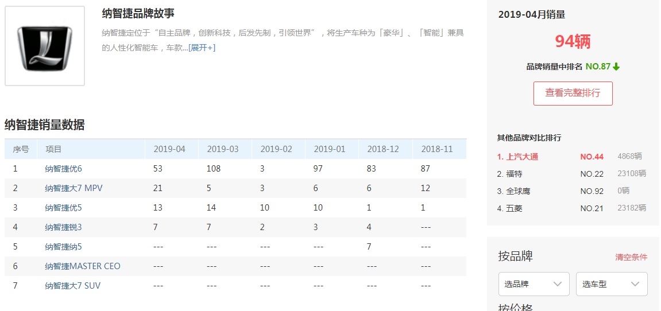Open the 纳智捷MASTER CEO link
This screenshot has width=661, height=311.
click(83, 266)
